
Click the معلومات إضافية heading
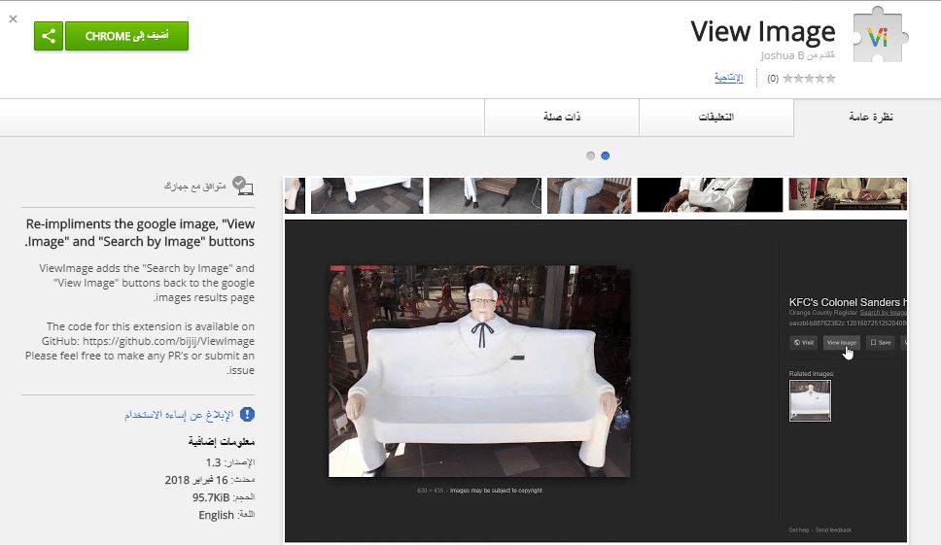tap(222, 442)
